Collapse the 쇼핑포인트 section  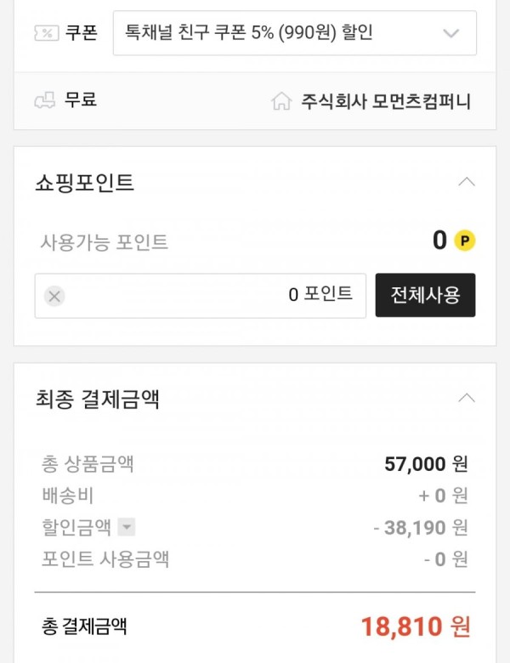coord(467,182)
